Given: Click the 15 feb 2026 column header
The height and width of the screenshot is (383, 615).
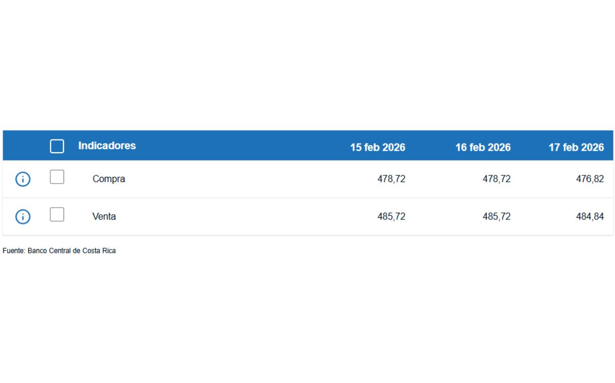Looking at the screenshot, I should [377, 148].
